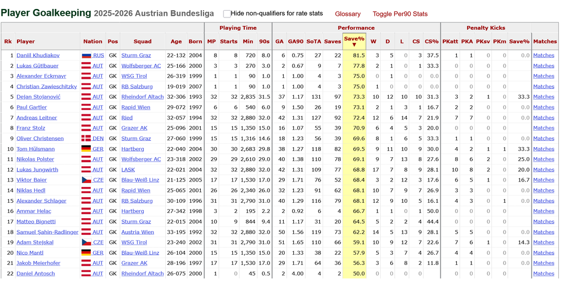The height and width of the screenshot is (284, 564).
Task: Open Nikolas Polster player page
Action: point(35,159)
